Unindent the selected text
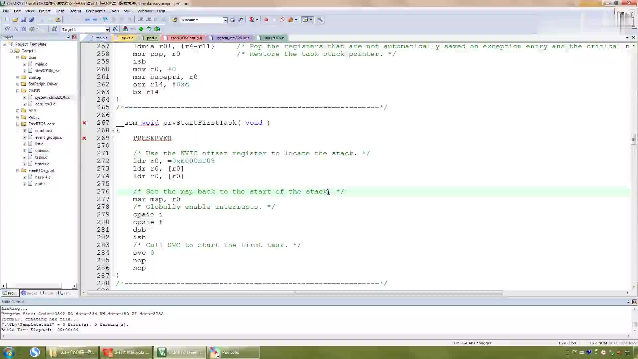The height and width of the screenshot is (359, 638). click(x=149, y=20)
